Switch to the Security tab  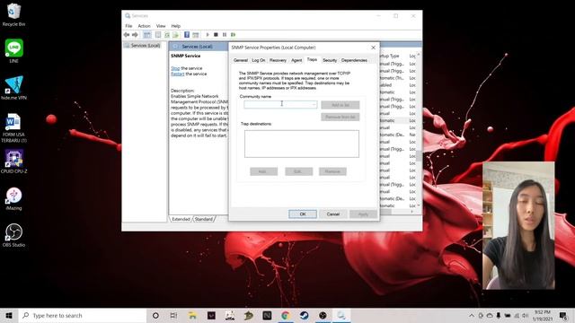pos(330,60)
